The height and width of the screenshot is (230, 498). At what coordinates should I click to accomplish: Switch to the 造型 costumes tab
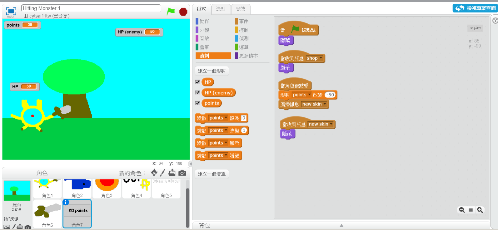(221, 9)
